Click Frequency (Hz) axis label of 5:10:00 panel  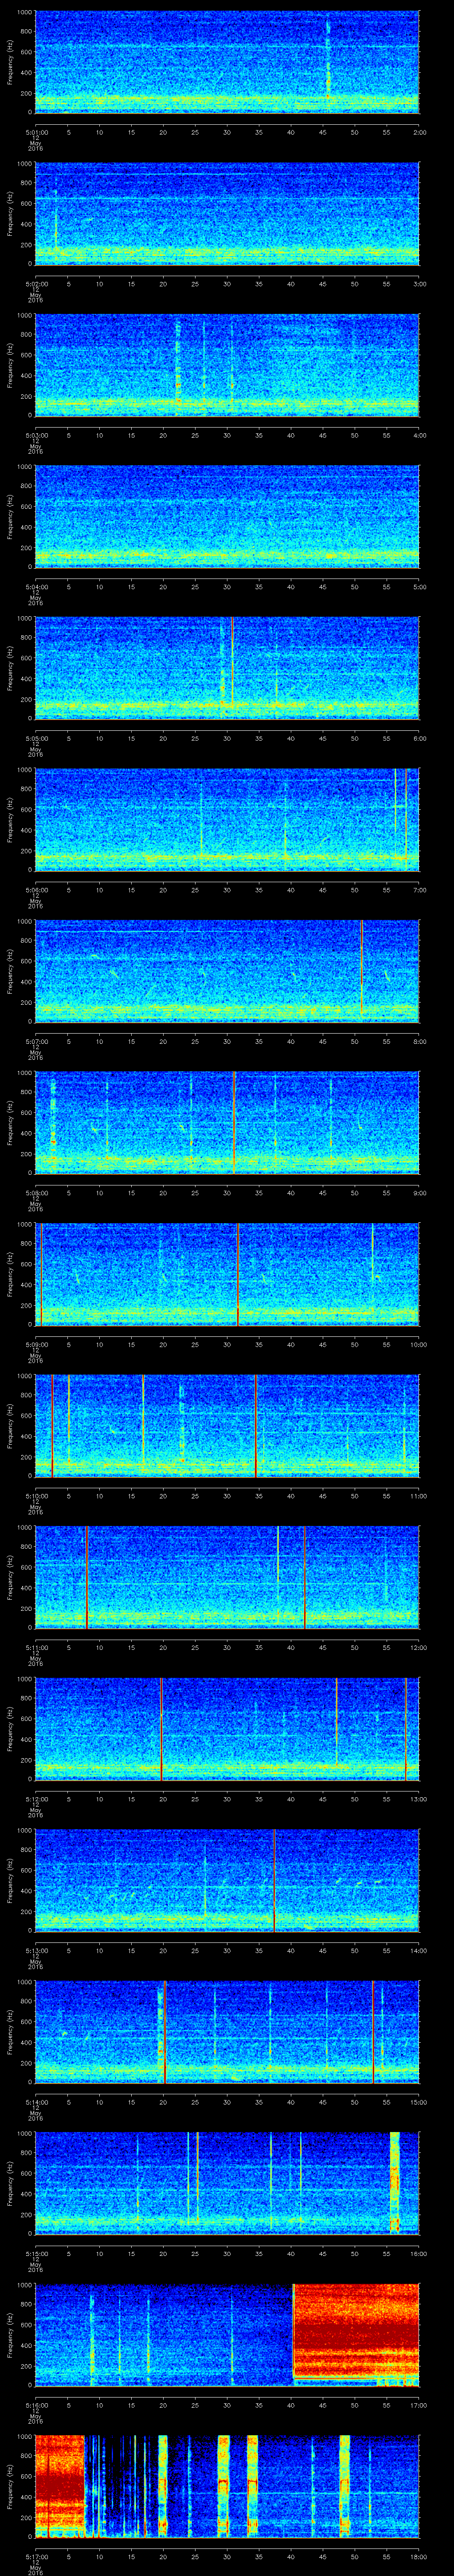(10, 1425)
